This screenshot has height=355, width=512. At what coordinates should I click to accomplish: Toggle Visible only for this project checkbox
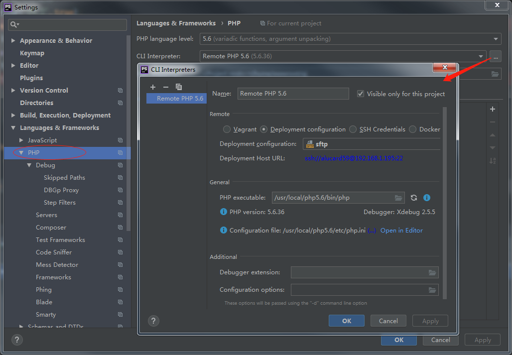(361, 94)
